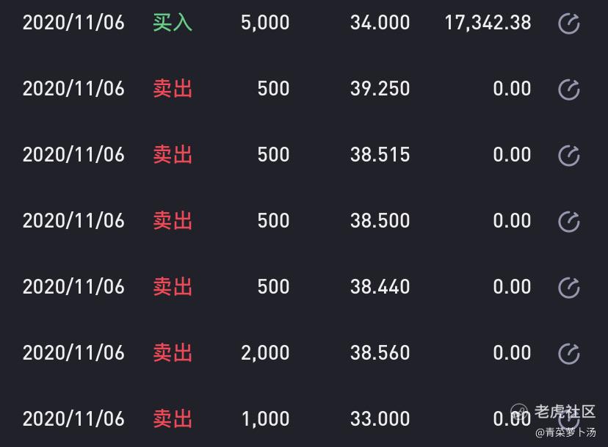
Task: Click the date on the buy order row
Action: (x=73, y=23)
